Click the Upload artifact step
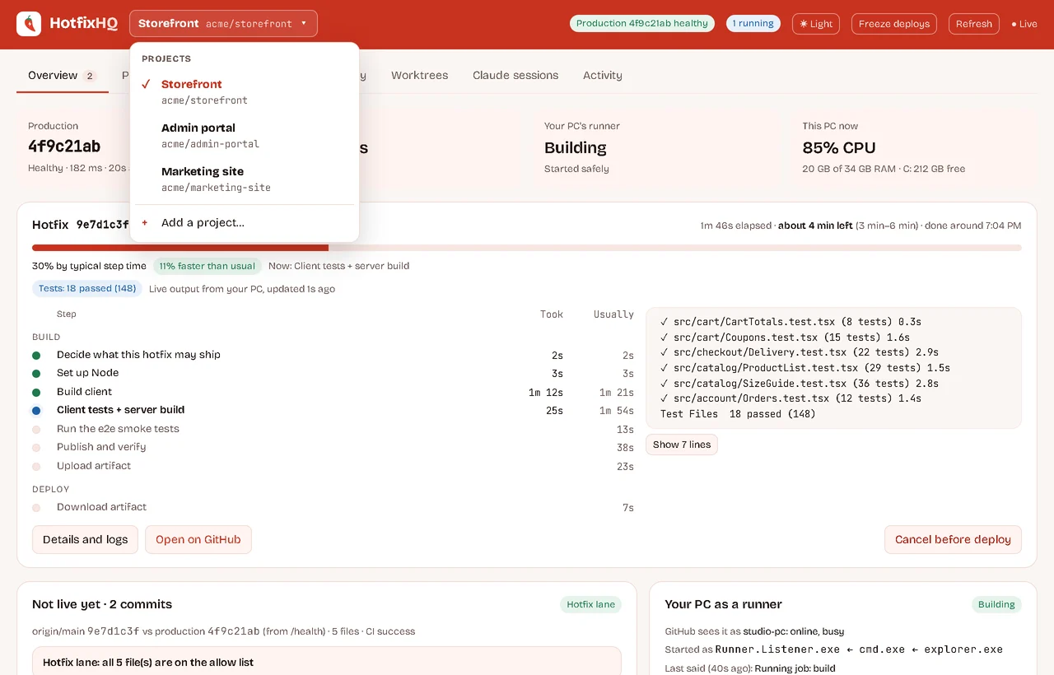This screenshot has height=675, width=1054. 333,466
